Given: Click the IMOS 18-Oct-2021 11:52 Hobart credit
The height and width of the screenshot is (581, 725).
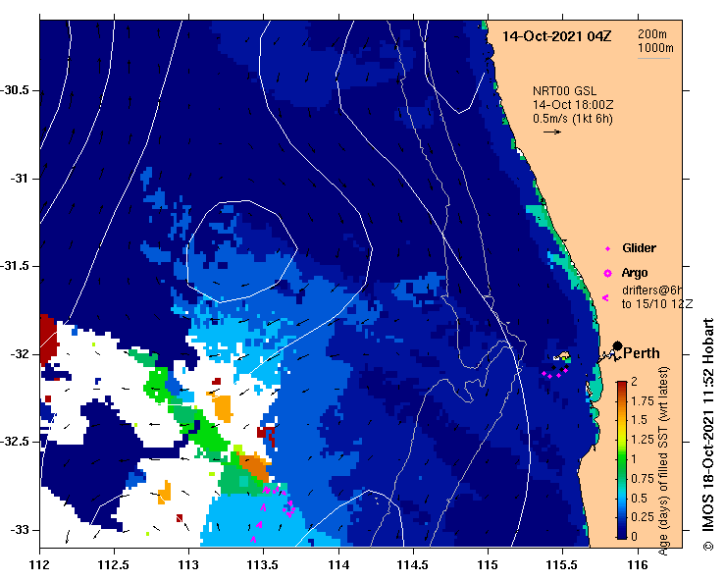Looking at the screenshot, I should 708,434.
